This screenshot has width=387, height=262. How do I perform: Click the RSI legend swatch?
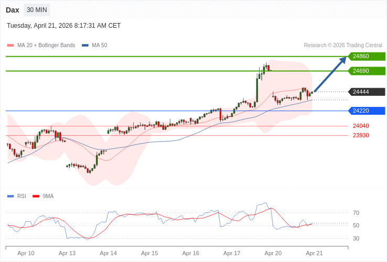click(10, 196)
